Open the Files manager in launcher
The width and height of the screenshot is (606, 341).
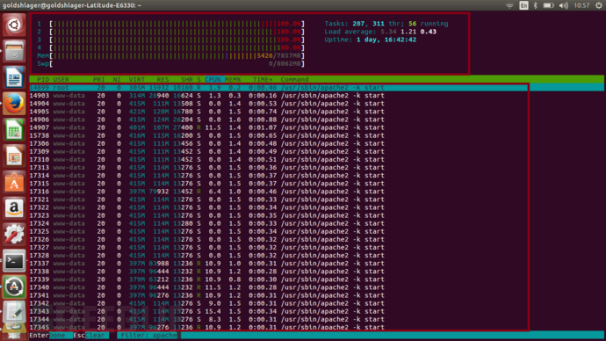coord(14,51)
